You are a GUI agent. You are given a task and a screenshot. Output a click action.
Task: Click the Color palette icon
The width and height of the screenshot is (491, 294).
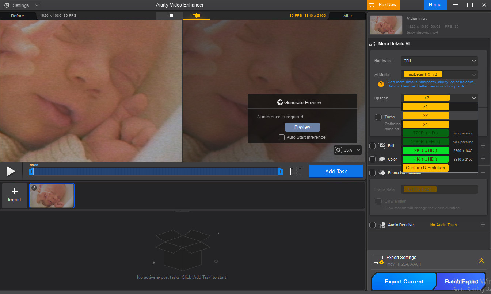point(382,159)
